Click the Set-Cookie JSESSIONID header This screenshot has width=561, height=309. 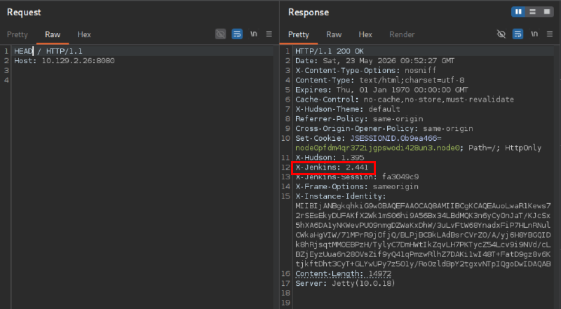[368, 138]
